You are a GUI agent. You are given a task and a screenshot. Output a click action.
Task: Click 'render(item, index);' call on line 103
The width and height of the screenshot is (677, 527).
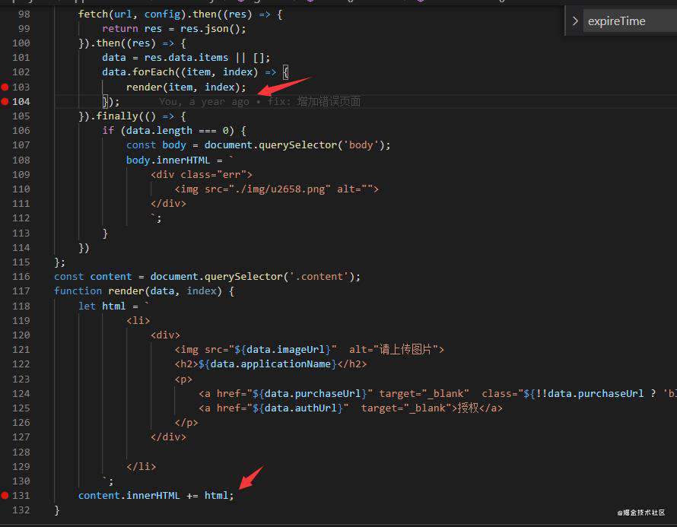(x=186, y=87)
